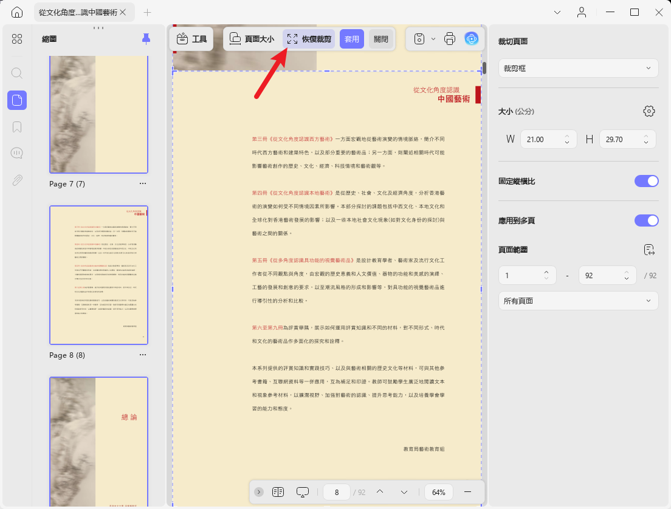Open the 裁剪框 crop box dropdown
Screen dimensions: 671x509
click(x=578, y=68)
